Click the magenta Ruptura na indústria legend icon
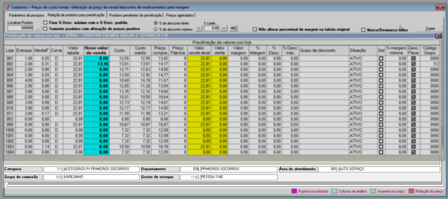This screenshot has width=448, height=199. tap(294, 191)
